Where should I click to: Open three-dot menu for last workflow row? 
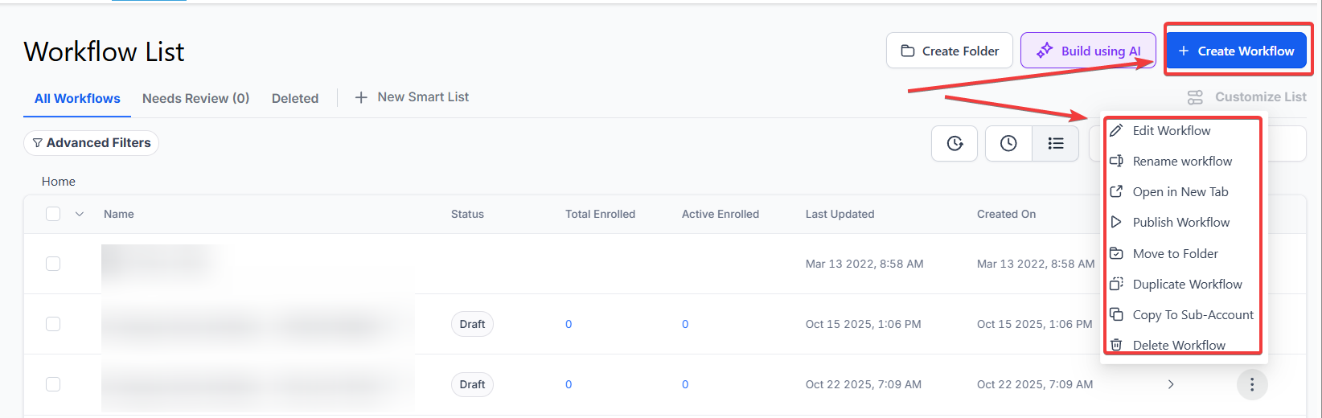pyautogui.click(x=1251, y=384)
